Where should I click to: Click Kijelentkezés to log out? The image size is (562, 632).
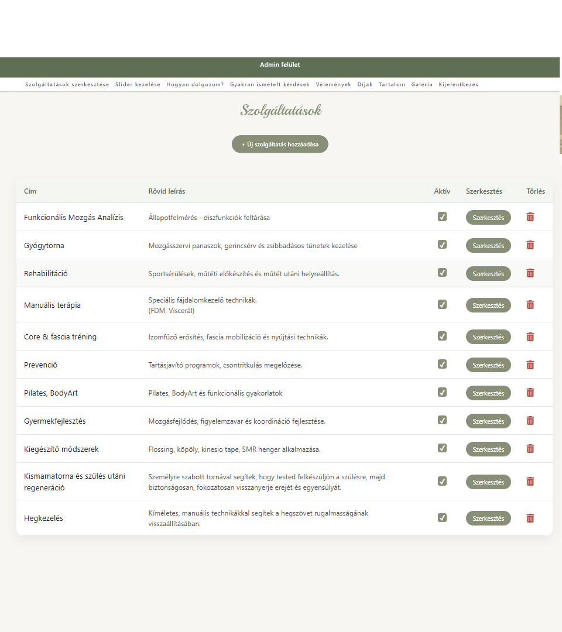458,84
